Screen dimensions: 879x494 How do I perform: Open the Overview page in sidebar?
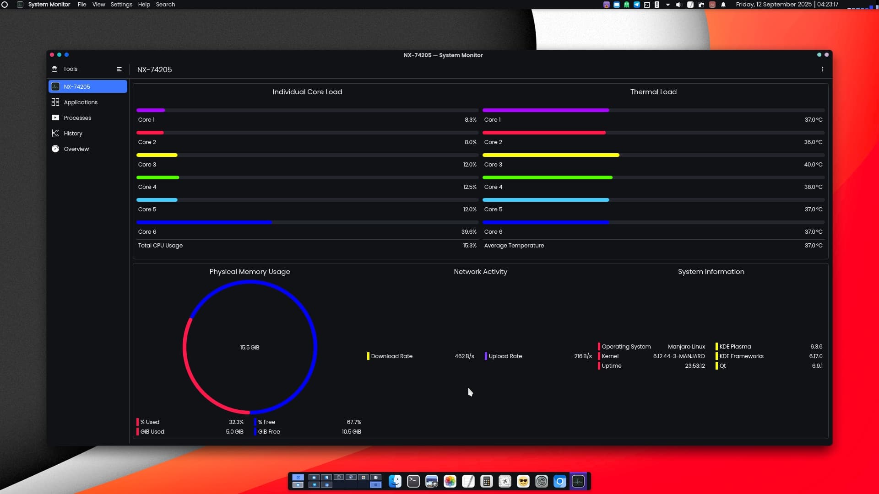tap(76, 149)
